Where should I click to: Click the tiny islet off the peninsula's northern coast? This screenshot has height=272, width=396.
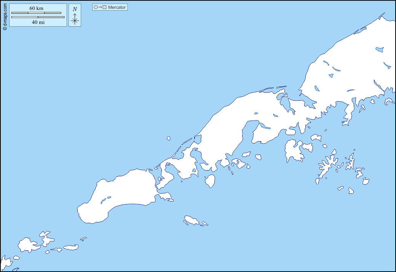(169, 138)
